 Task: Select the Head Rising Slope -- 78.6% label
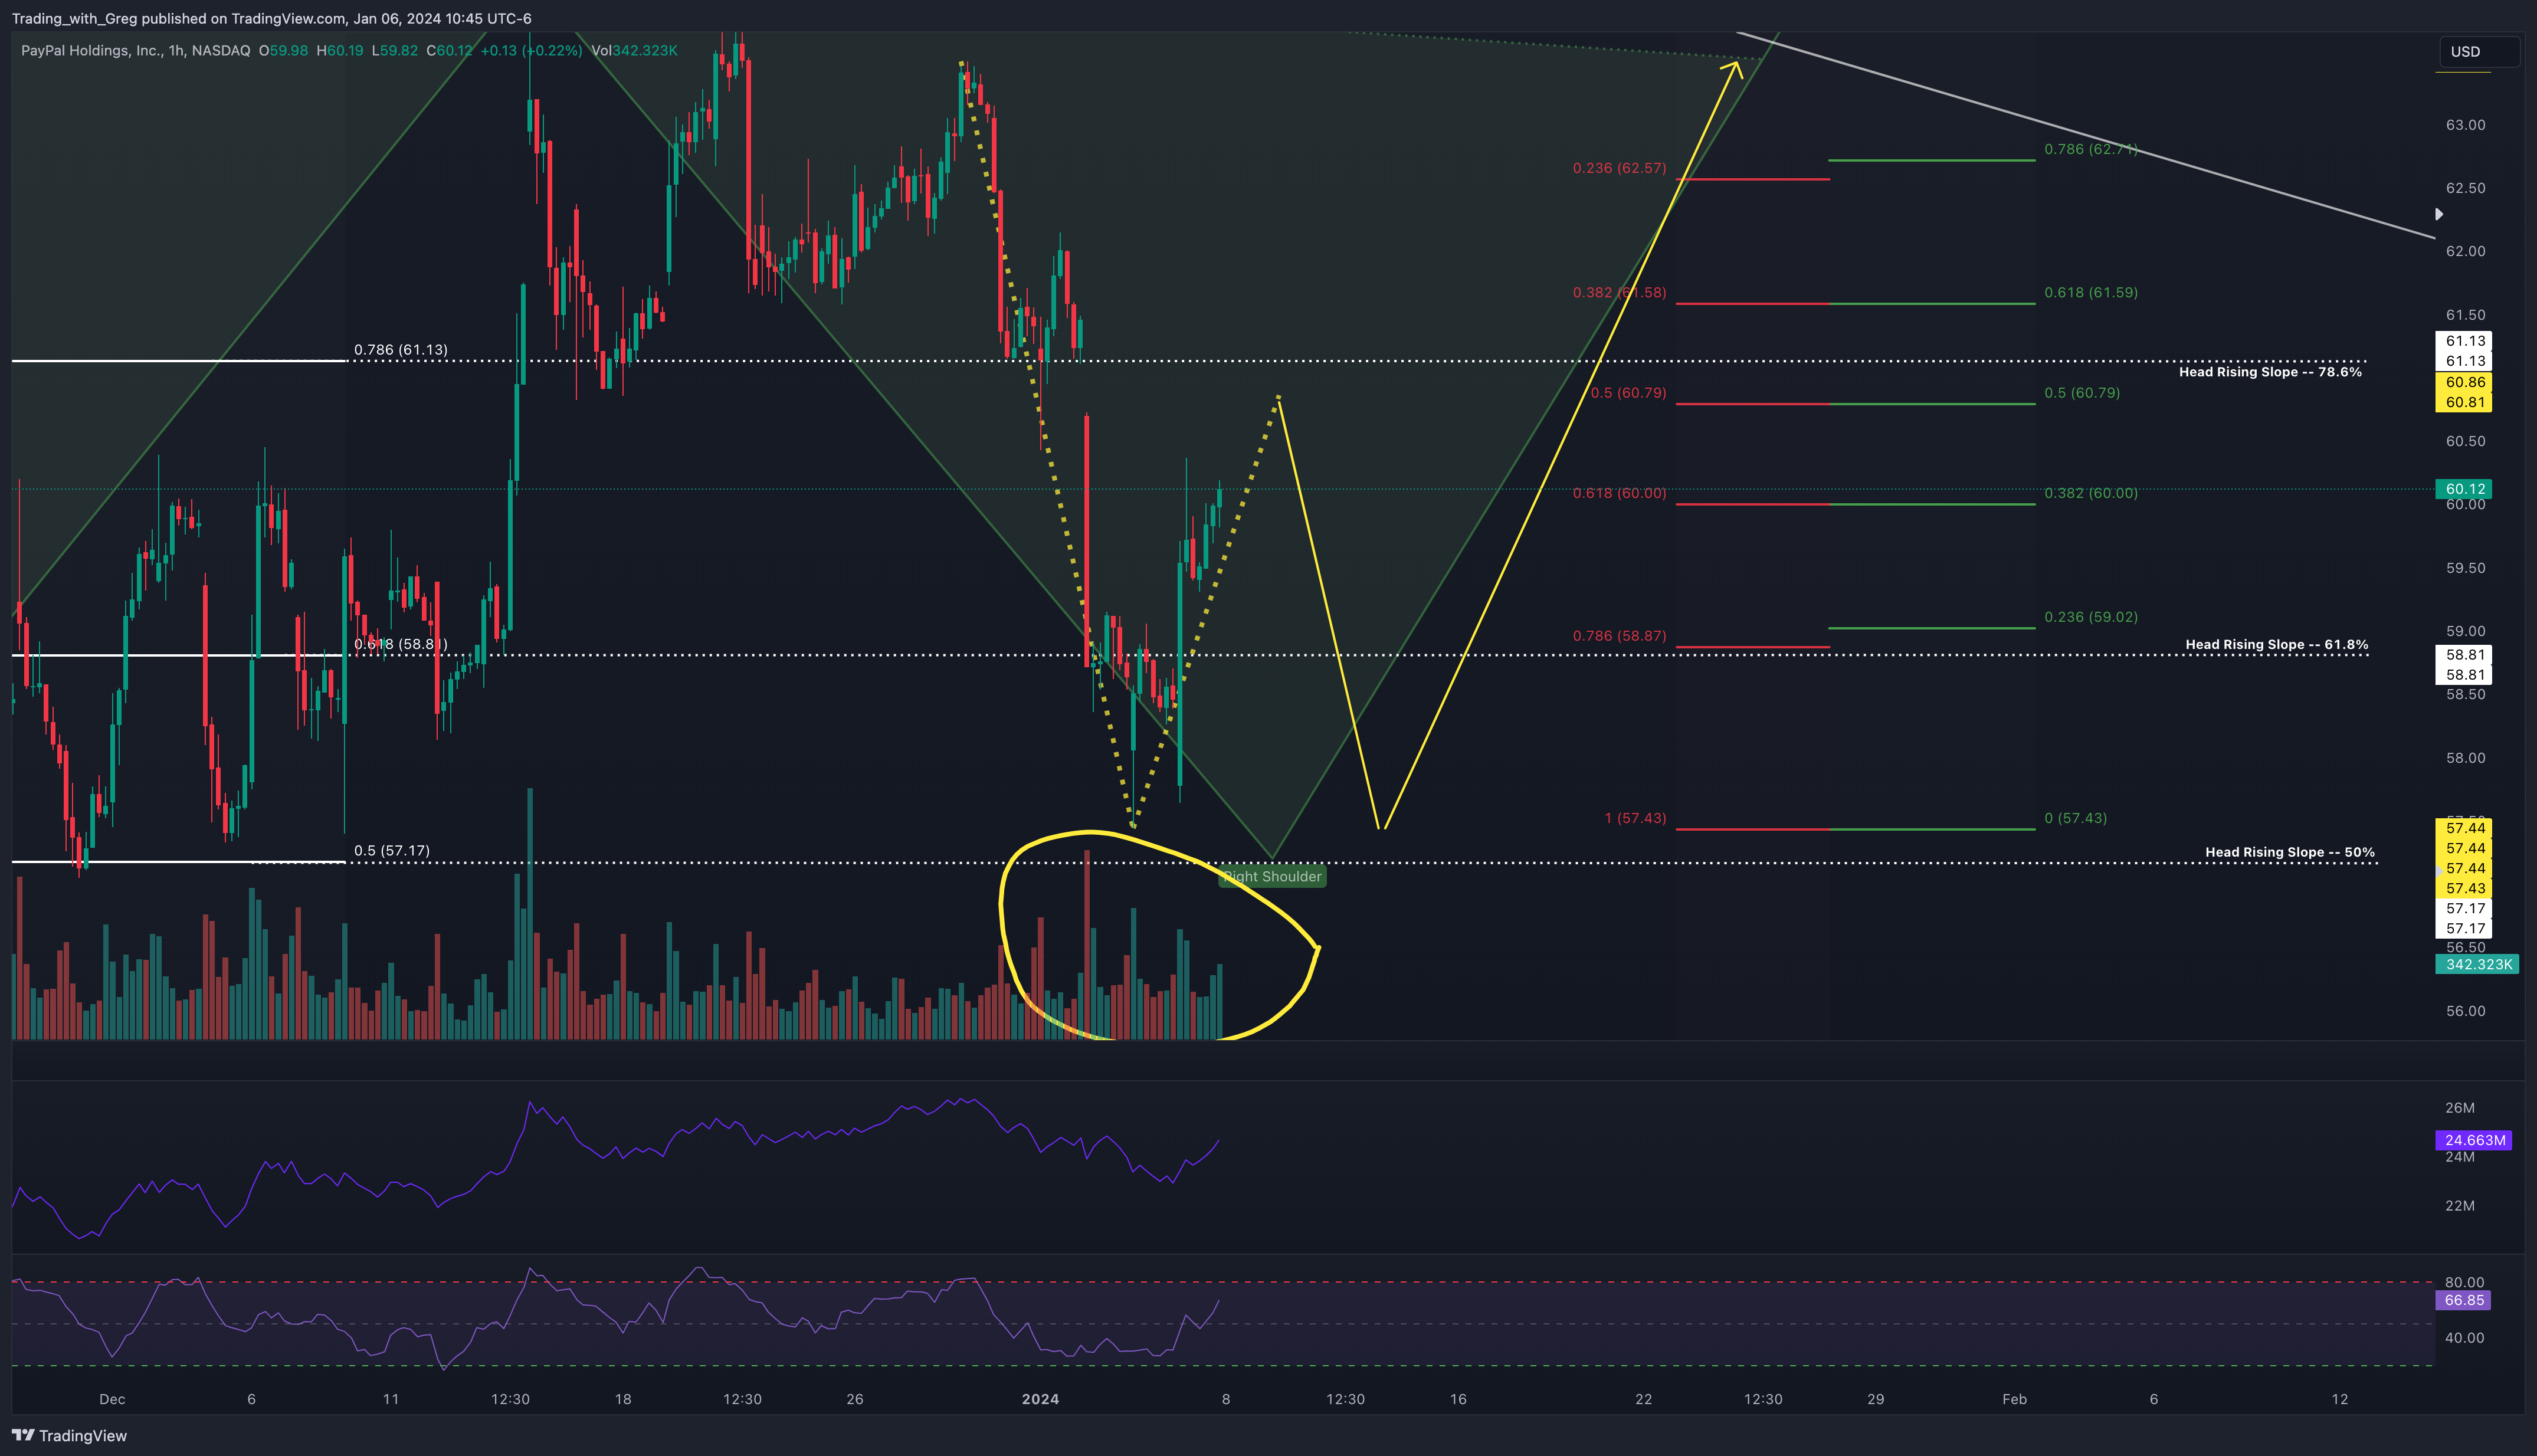[2270, 372]
